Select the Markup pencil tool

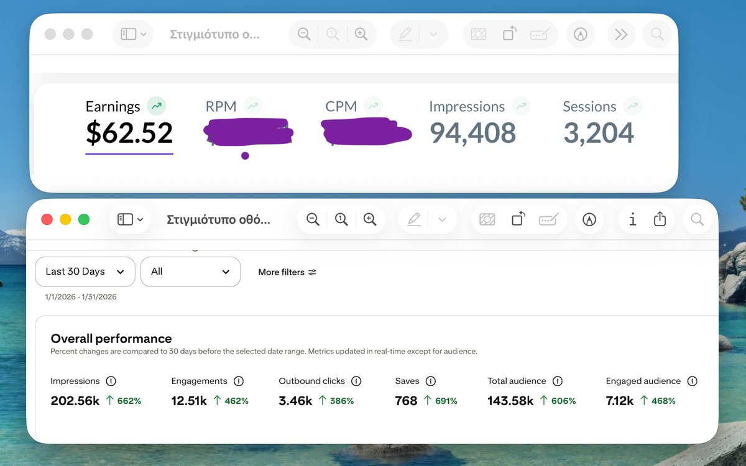pos(413,219)
